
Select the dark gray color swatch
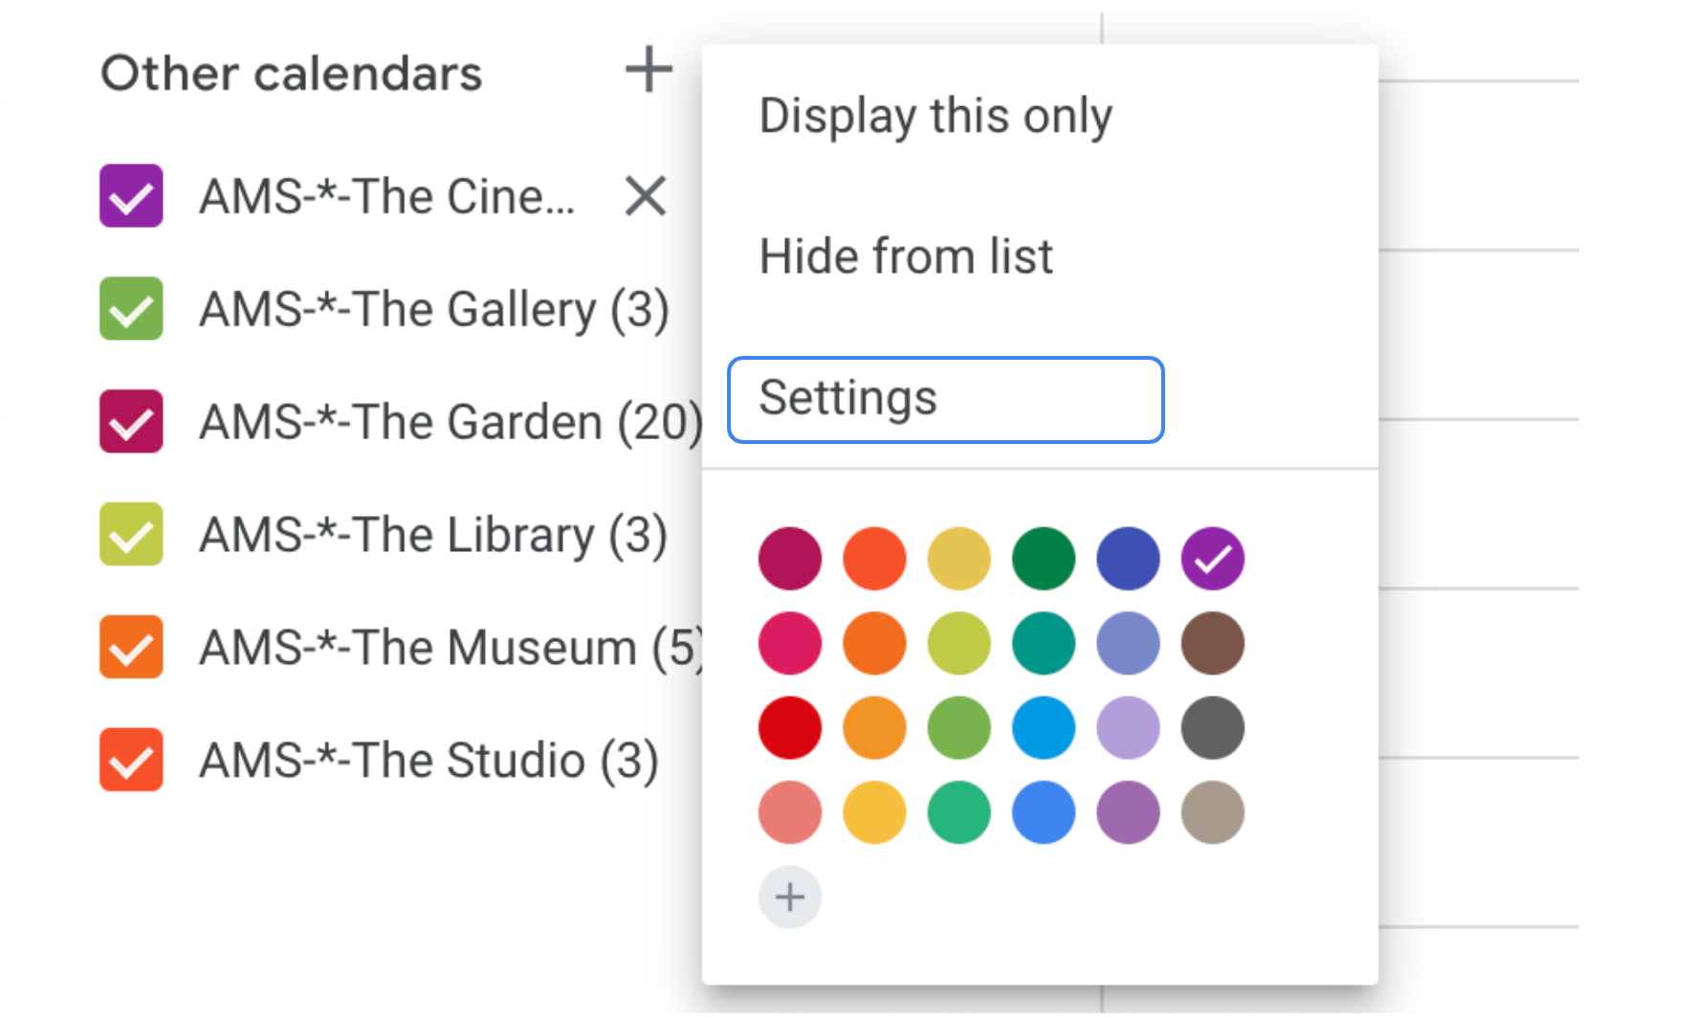pyautogui.click(x=1212, y=728)
